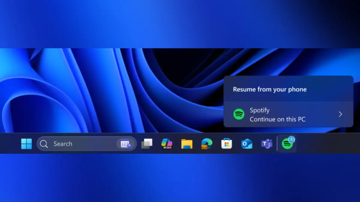This screenshot has height=202, width=360.
Task: Launch Microsoft Edge browser
Action: (207, 144)
